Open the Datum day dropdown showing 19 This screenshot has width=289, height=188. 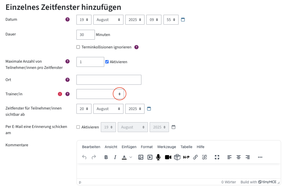coord(84,20)
